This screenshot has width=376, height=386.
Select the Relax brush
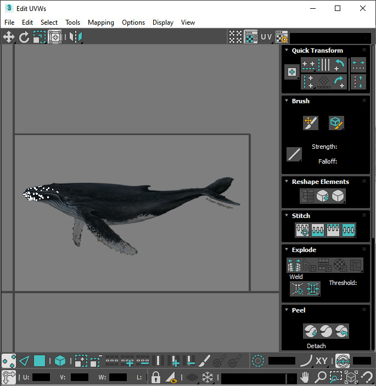pos(336,123)
